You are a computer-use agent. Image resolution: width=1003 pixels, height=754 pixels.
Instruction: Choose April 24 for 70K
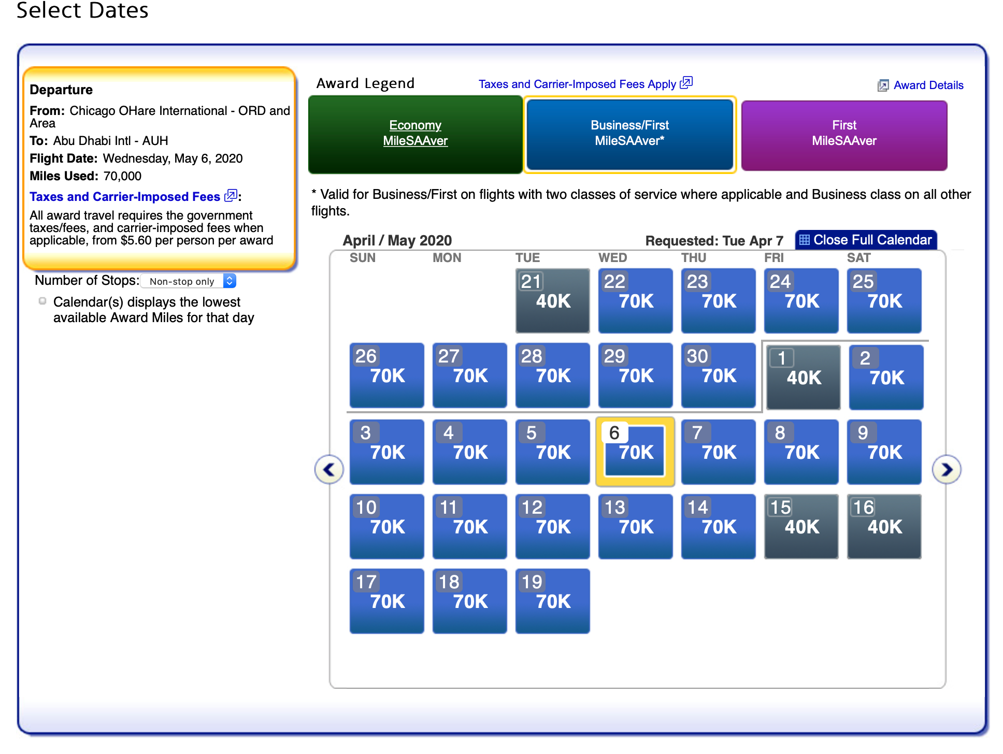801,300
